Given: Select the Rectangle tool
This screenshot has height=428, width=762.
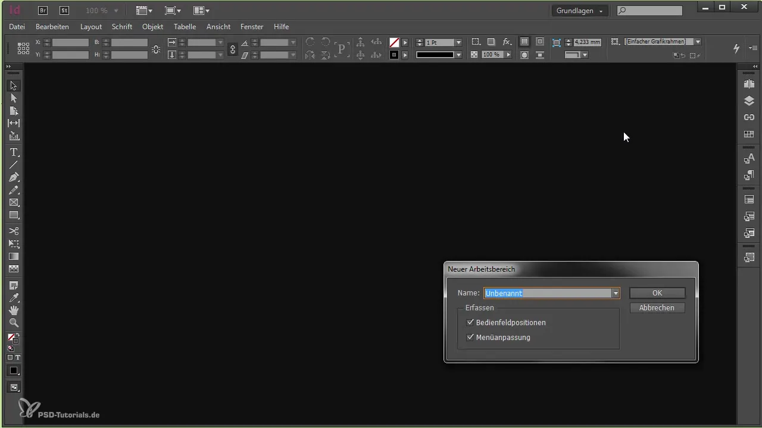Looking at the screenshot, I should click(x=14, y=215).
